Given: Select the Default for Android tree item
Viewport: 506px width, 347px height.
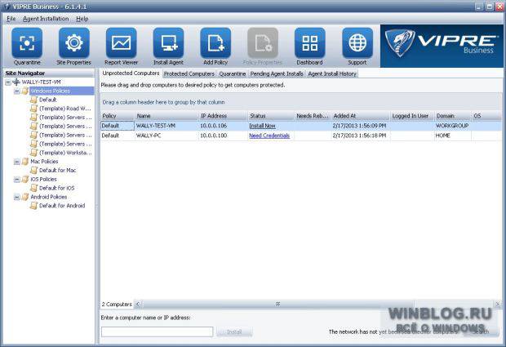Looking at the screenshot, I should 62,206.
